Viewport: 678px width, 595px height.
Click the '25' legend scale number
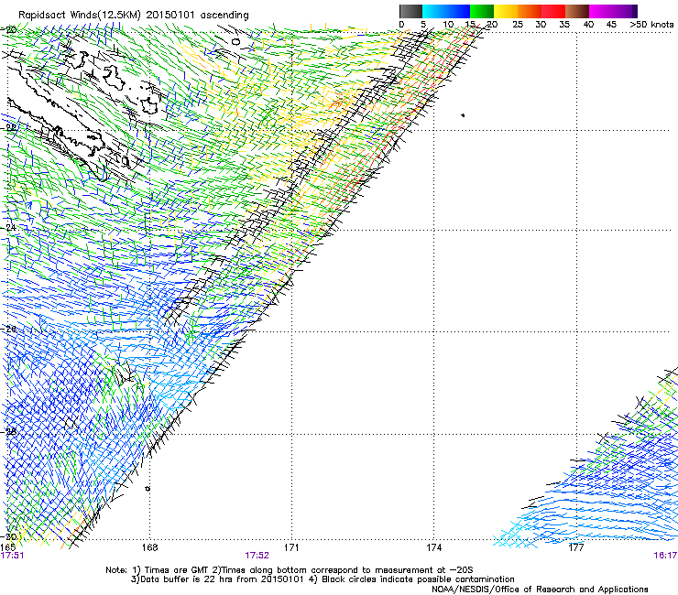point(517,25)
